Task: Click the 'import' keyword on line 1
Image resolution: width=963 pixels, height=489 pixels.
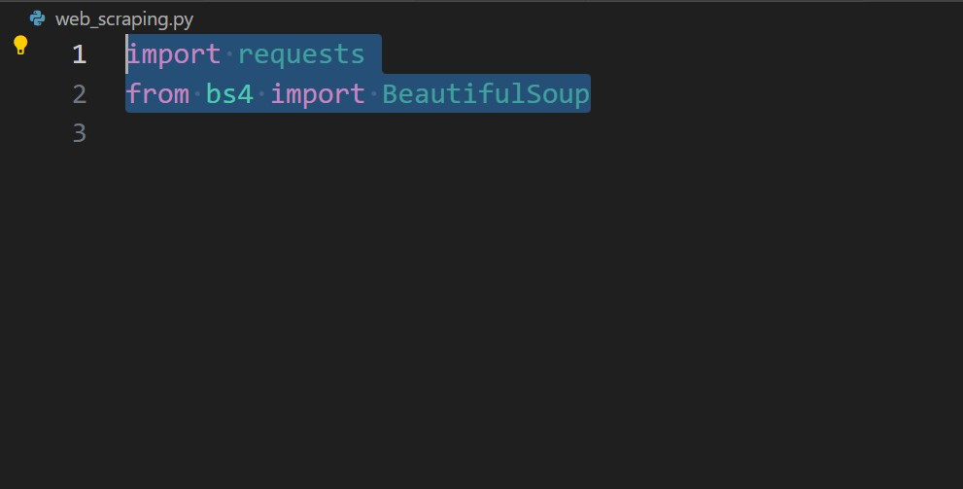Action: click(174, 54)
